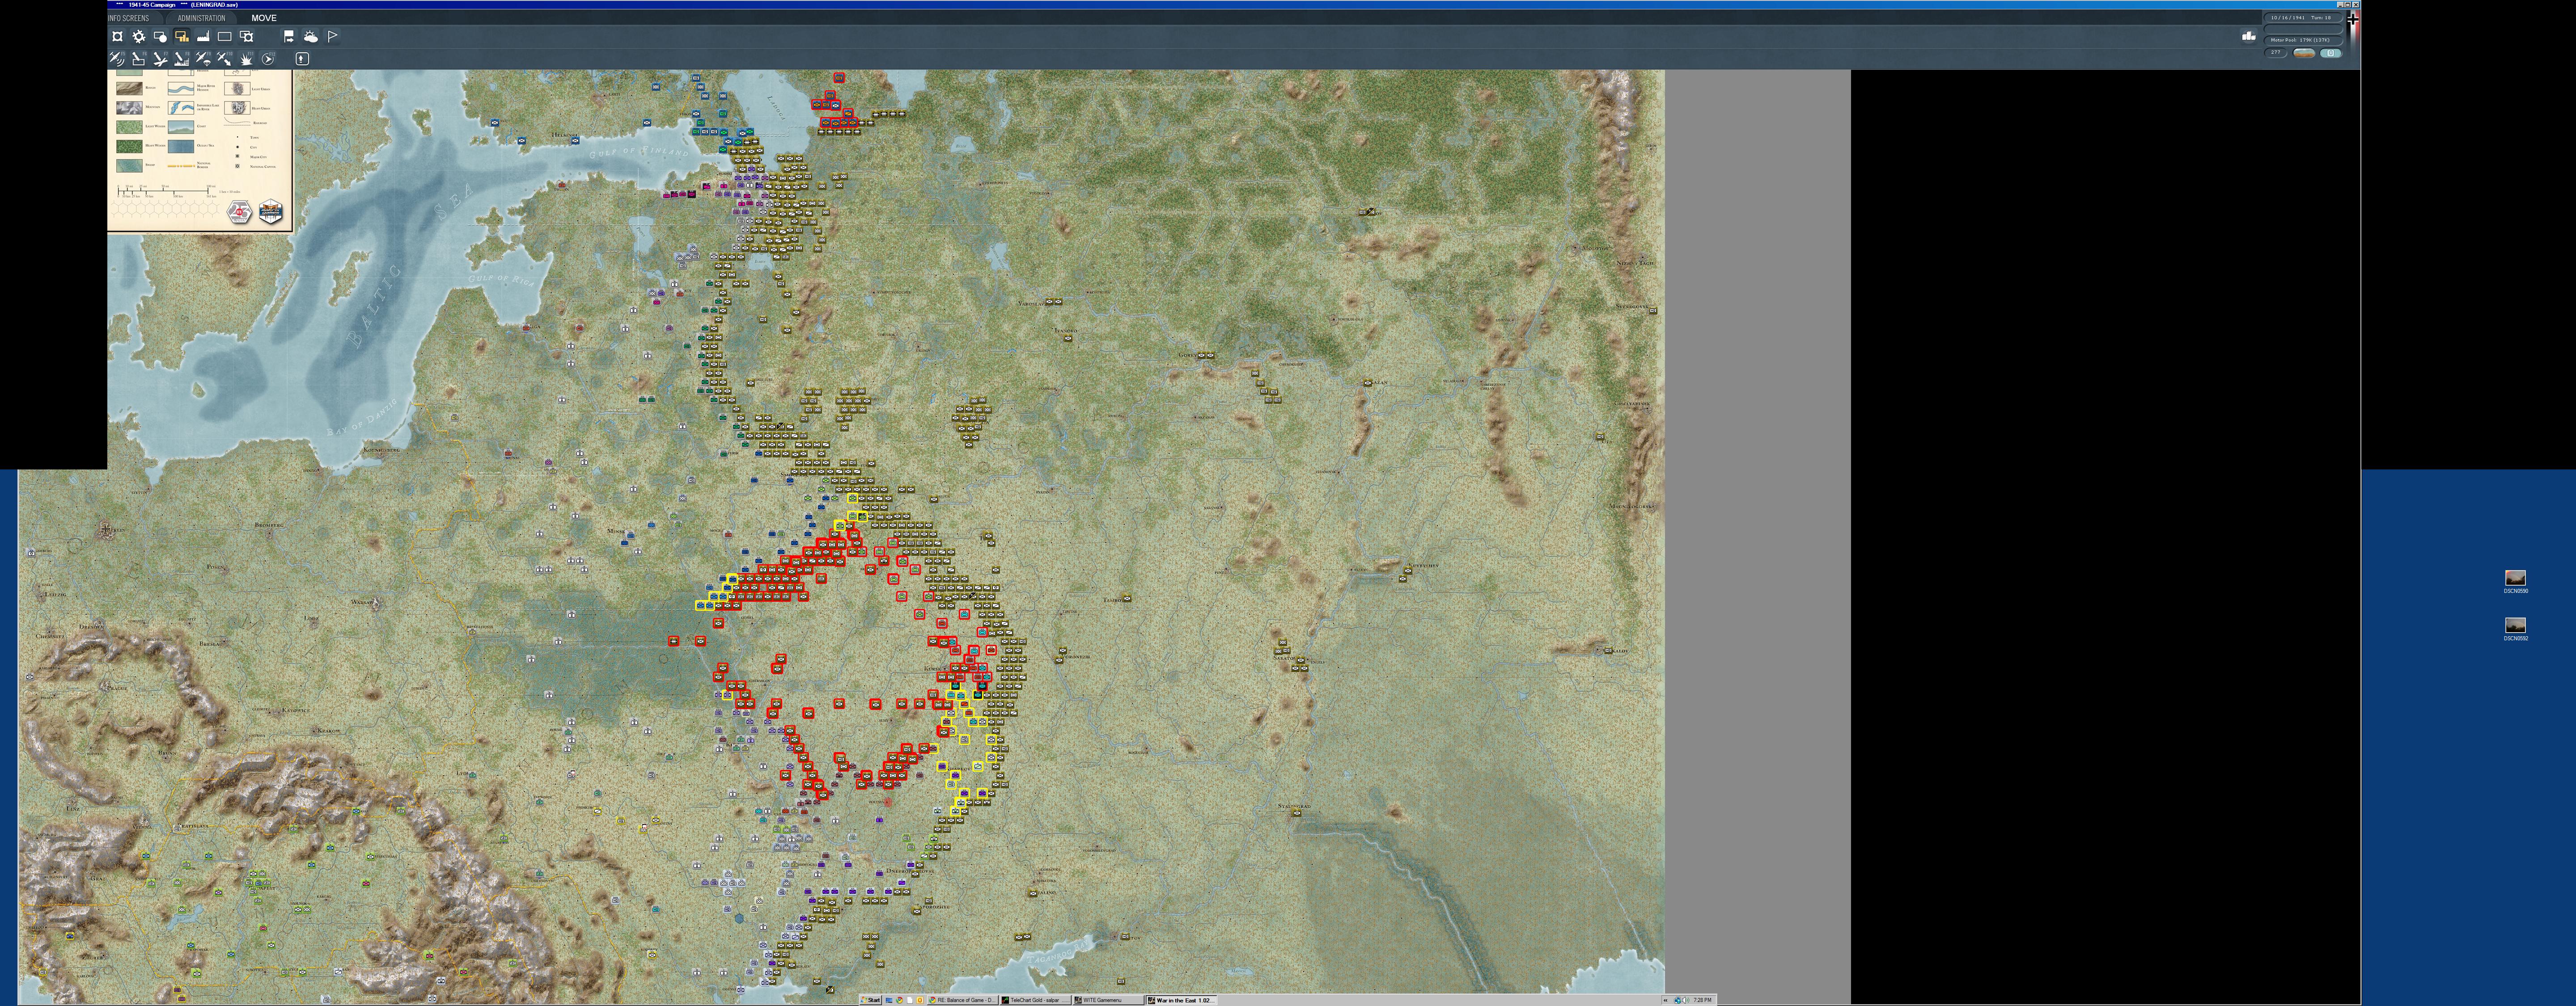Select the F9 air transport mode
This screenshot has width=2576, height=1006.
click(203, 59)
